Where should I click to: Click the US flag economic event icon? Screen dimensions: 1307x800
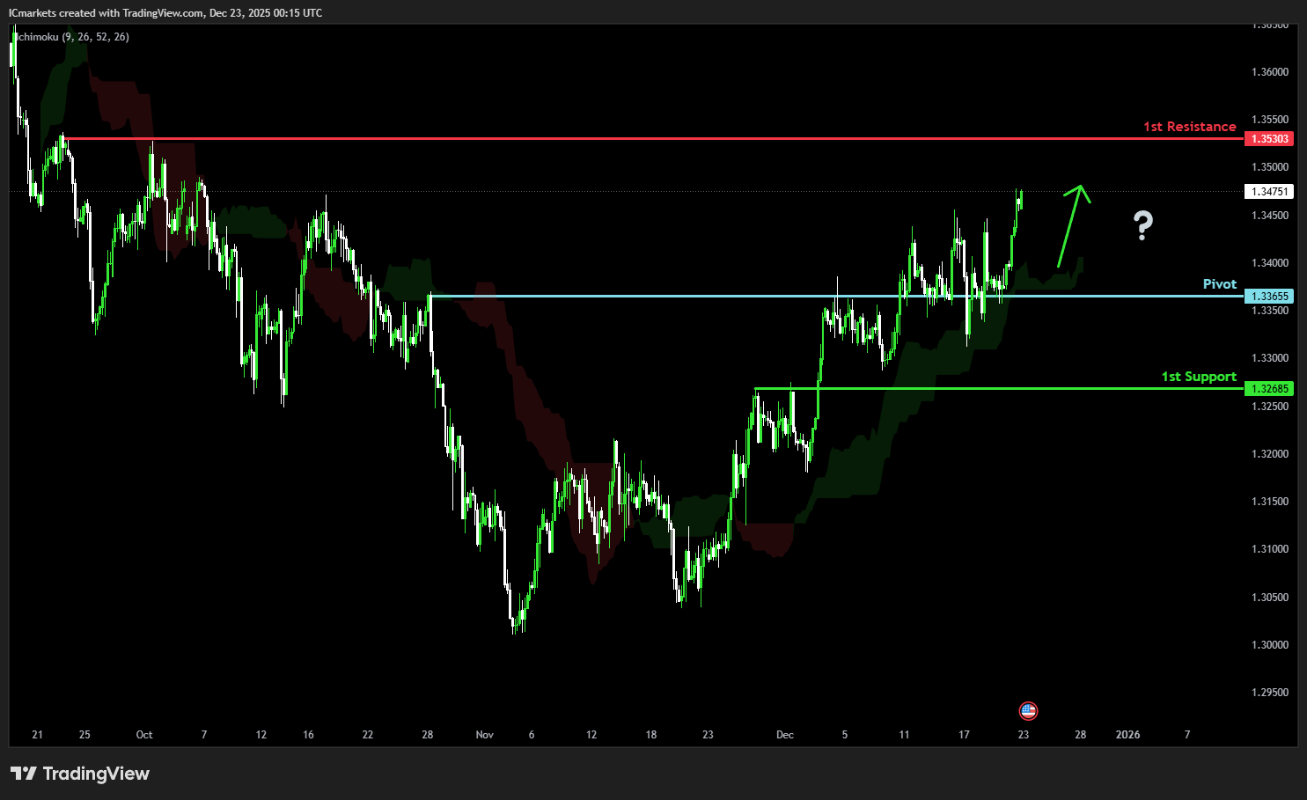pyautogui.click(x=1028, y=710)
